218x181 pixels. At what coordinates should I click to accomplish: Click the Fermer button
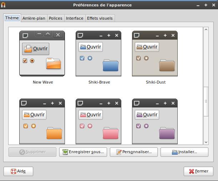coord(198,171)
